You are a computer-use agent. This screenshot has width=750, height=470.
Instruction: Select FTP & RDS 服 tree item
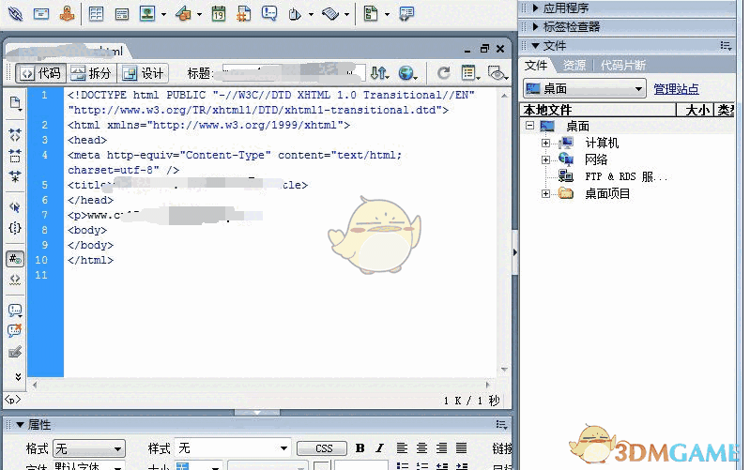click(626, 176)
